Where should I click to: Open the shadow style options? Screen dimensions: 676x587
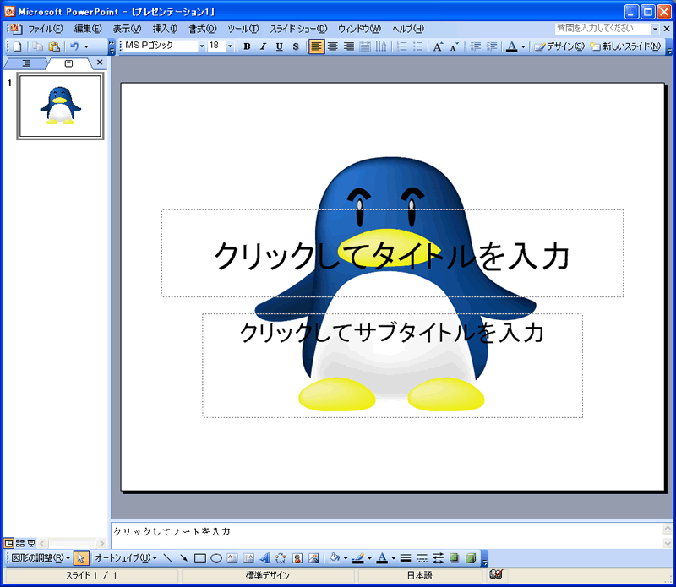[x=454, y=558]
